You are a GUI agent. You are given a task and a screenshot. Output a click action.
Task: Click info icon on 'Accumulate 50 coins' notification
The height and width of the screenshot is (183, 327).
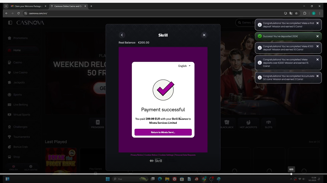[x=260, y=78]
